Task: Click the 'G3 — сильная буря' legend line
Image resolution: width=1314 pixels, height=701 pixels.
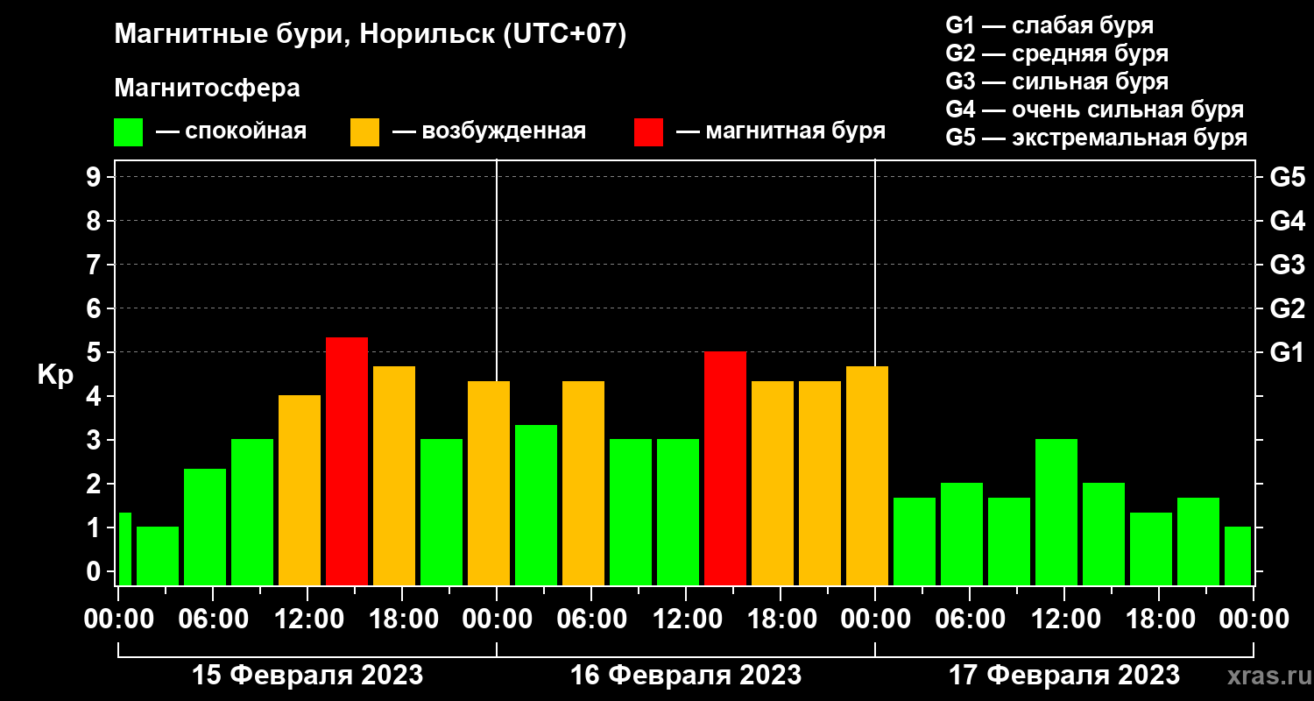Action: tap(1057, 81)
